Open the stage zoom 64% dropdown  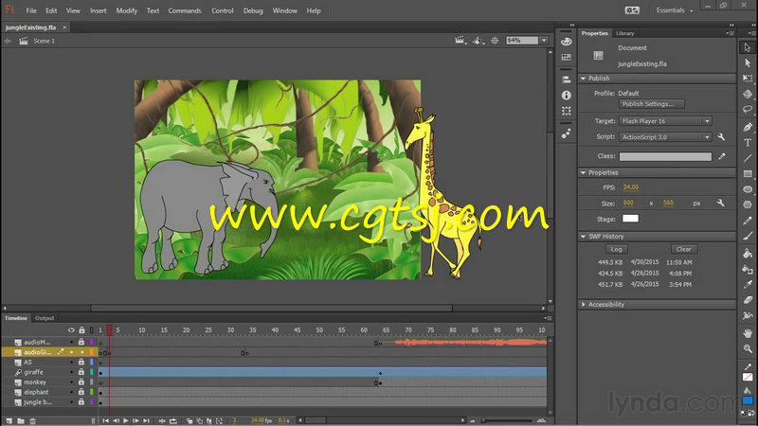[544, 41]
